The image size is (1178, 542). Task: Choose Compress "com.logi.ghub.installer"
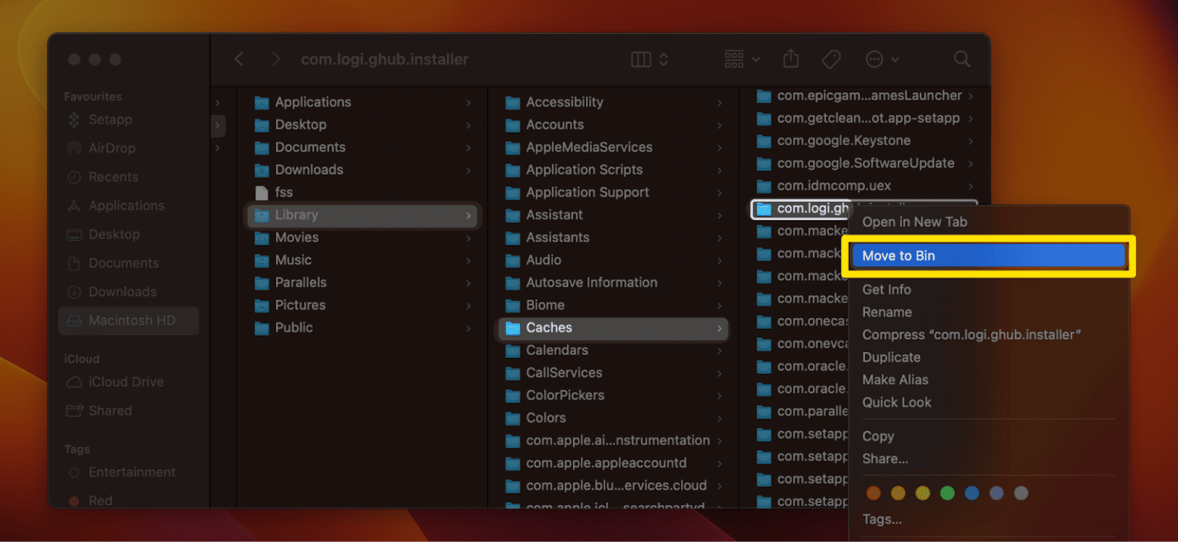970,334
